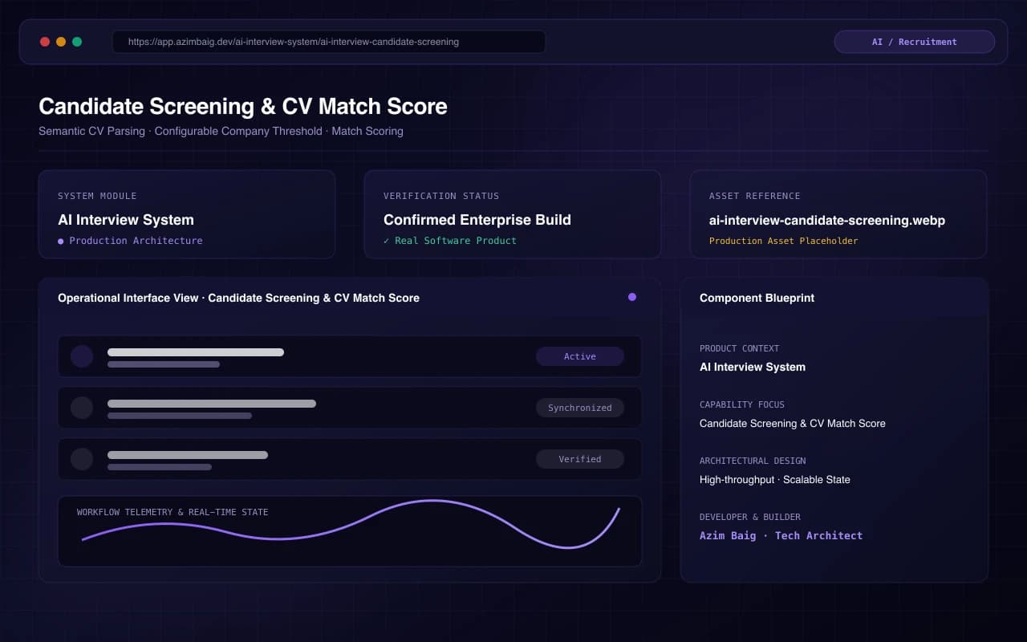Viewport: 1027px width, 642px height.
Task: Click the PRODUCT CONTEXT label
Action: [x=739, y=348]
